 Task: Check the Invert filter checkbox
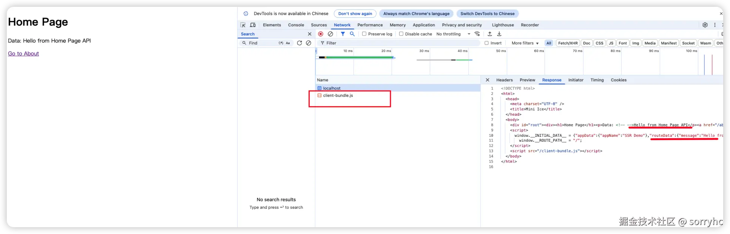[487, 43]
